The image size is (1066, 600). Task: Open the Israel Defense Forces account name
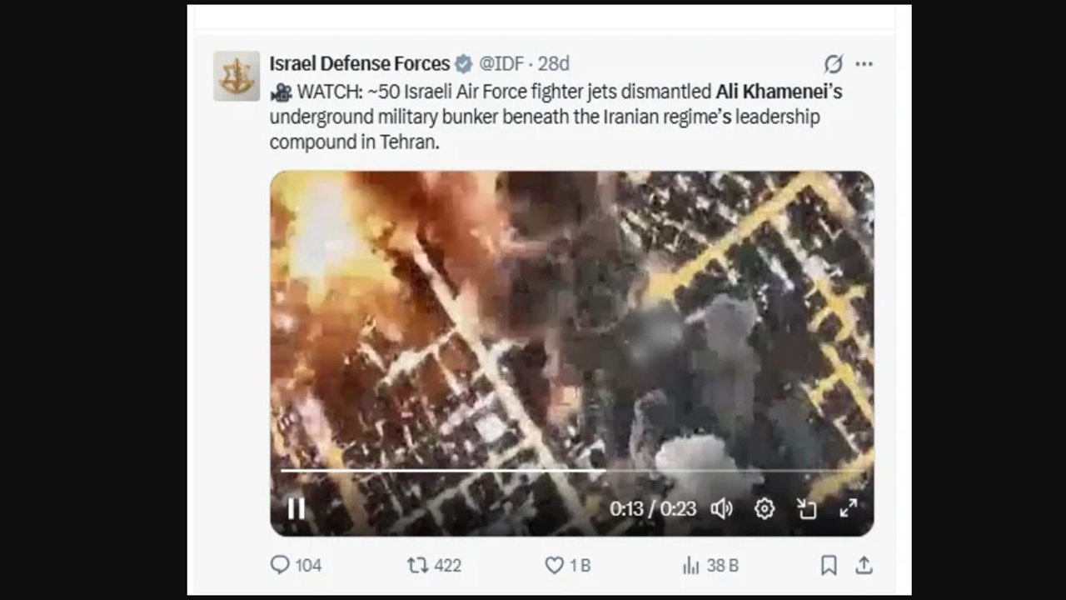click(360, 63)
